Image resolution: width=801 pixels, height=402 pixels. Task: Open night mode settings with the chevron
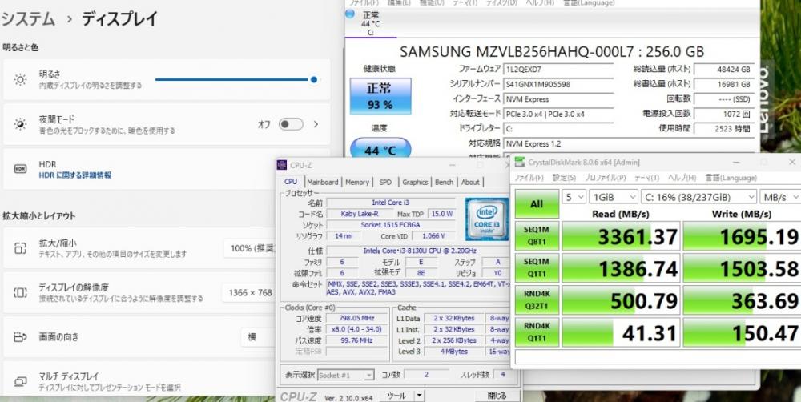pos(316,124)
